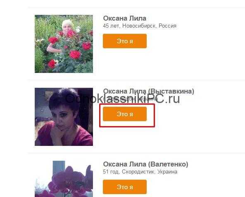Click the surname "(Валетенко)" in parentheses
This screenshot has height=197, width=245.
click(x=168, y=164)
